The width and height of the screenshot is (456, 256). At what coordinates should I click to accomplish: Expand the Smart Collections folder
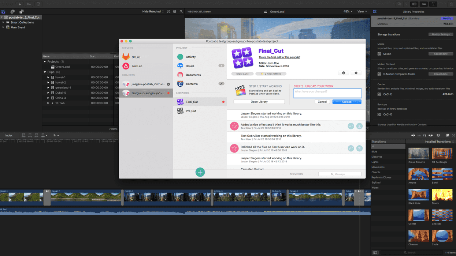(x=4, y=22)
